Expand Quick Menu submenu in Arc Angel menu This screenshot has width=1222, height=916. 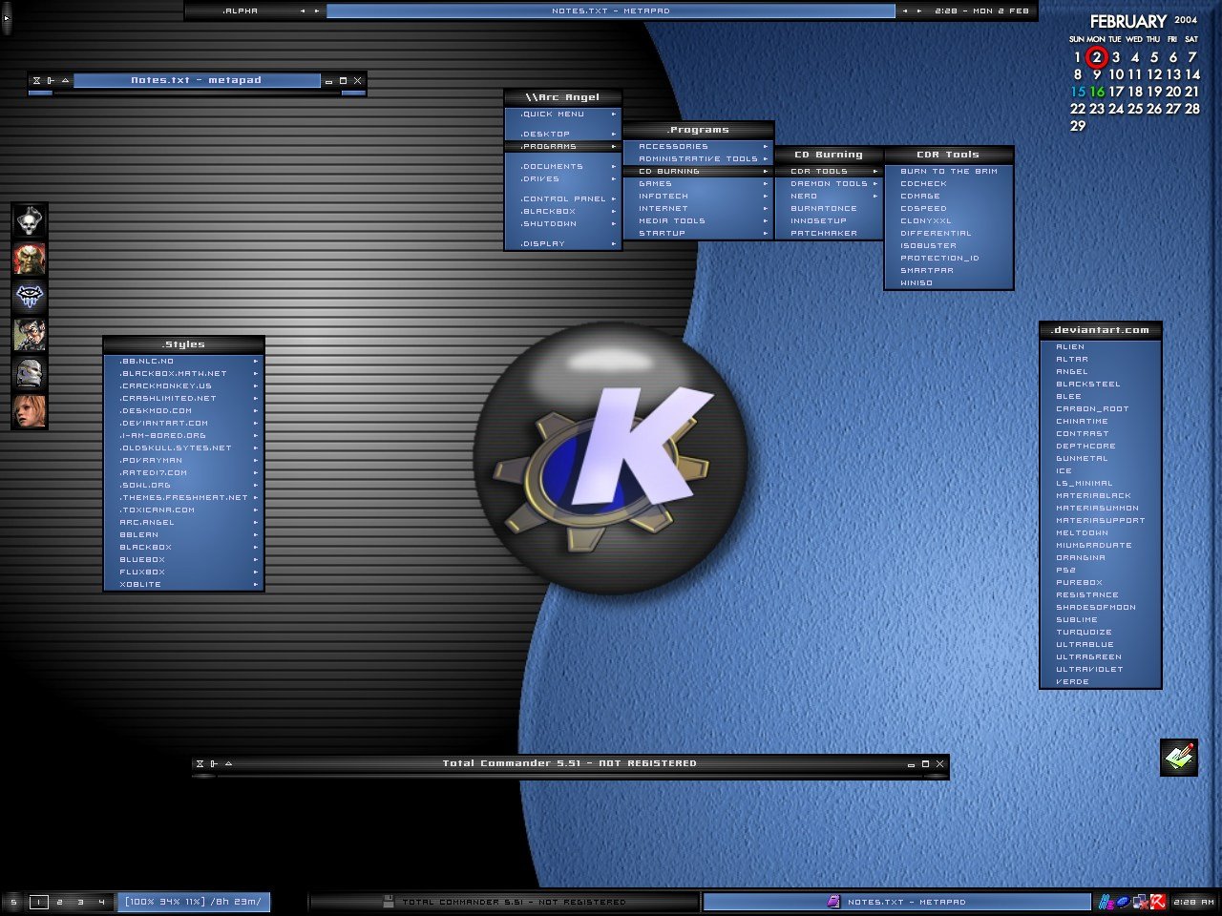pyautogui.click(x=563, y=114)
